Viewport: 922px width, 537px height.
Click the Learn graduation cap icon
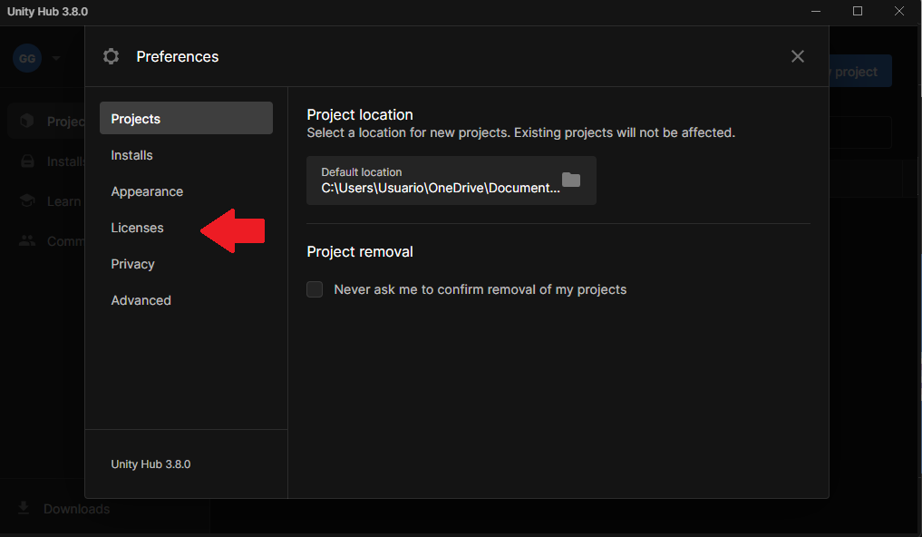click(x=27, y=200)
